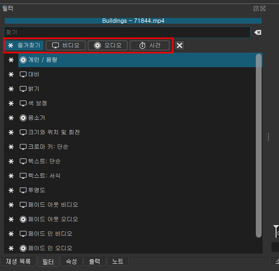
Task: Select 페이드 아웃 비디오 filter
Action: (140, 205)
